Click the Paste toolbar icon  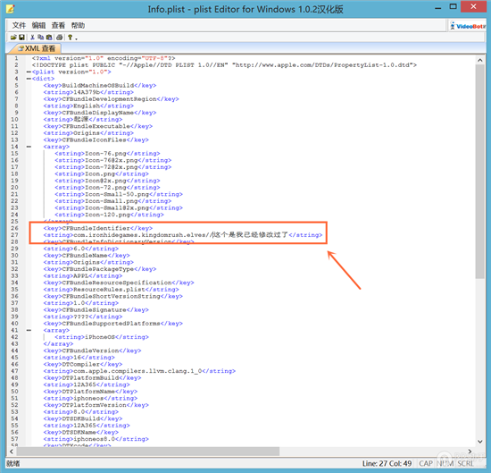tap(49, 38)
